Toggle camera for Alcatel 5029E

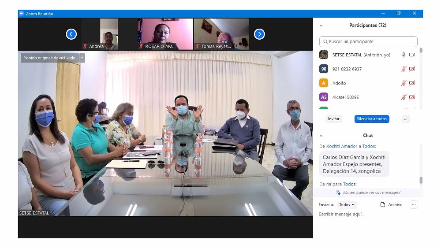pos(412,97)
